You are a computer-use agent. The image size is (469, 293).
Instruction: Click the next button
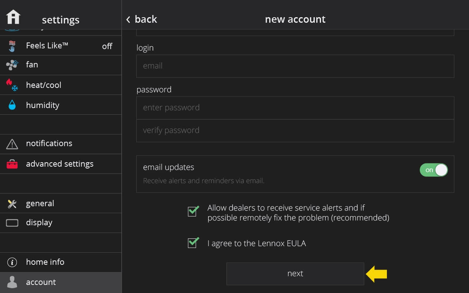click(295, 274)
